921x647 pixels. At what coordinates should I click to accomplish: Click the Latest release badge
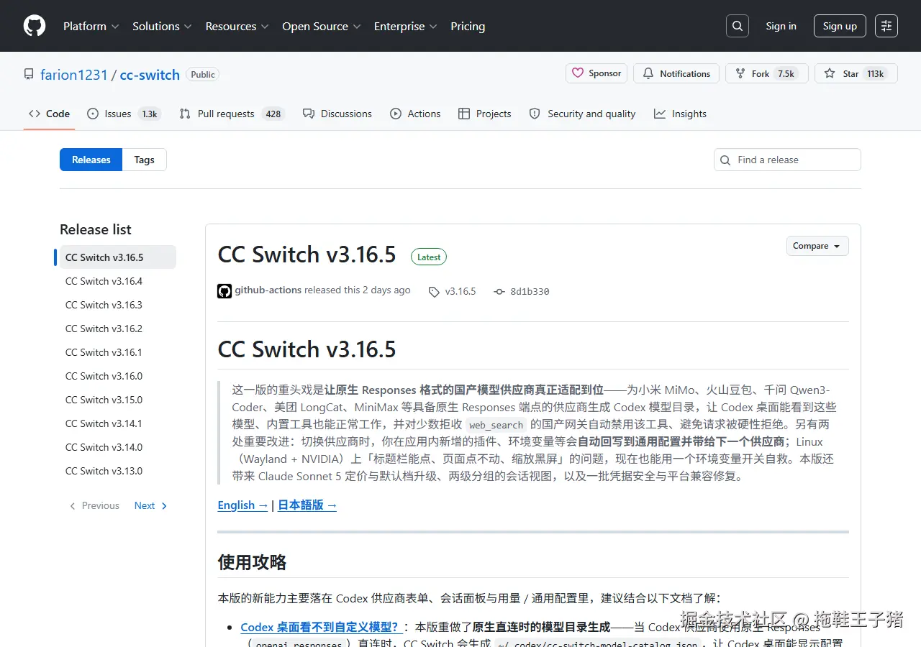click(429, 257)
